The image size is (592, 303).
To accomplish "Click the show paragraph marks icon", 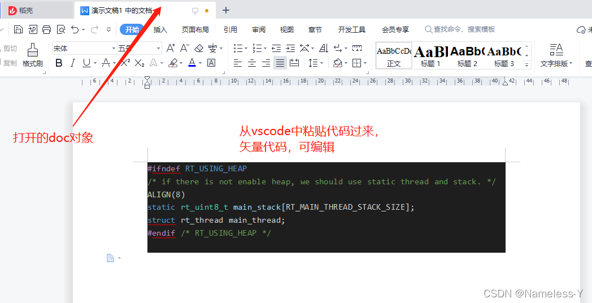I will tap(338, 48).
